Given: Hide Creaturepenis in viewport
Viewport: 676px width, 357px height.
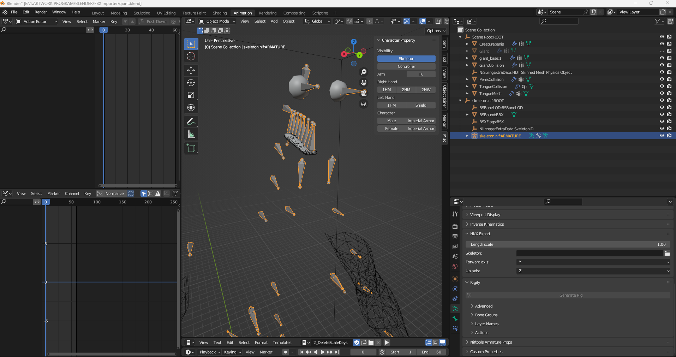Looking at the screenshot, I should coord(662,44).
